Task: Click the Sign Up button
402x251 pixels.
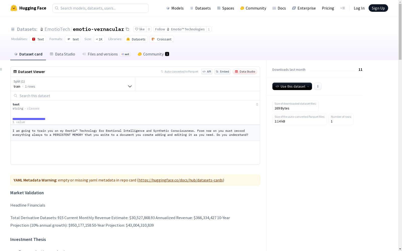Action: 378,8
